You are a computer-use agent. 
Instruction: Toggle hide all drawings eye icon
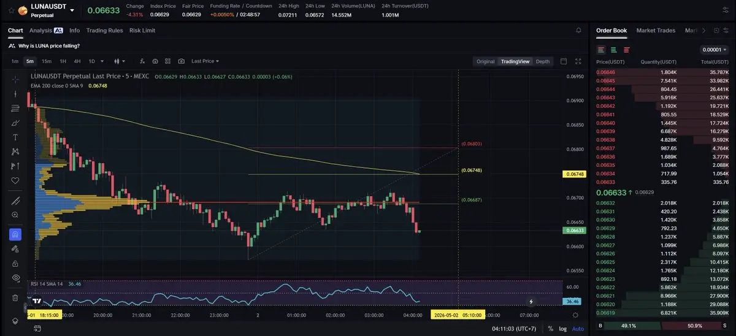click(x=15, y=278)
